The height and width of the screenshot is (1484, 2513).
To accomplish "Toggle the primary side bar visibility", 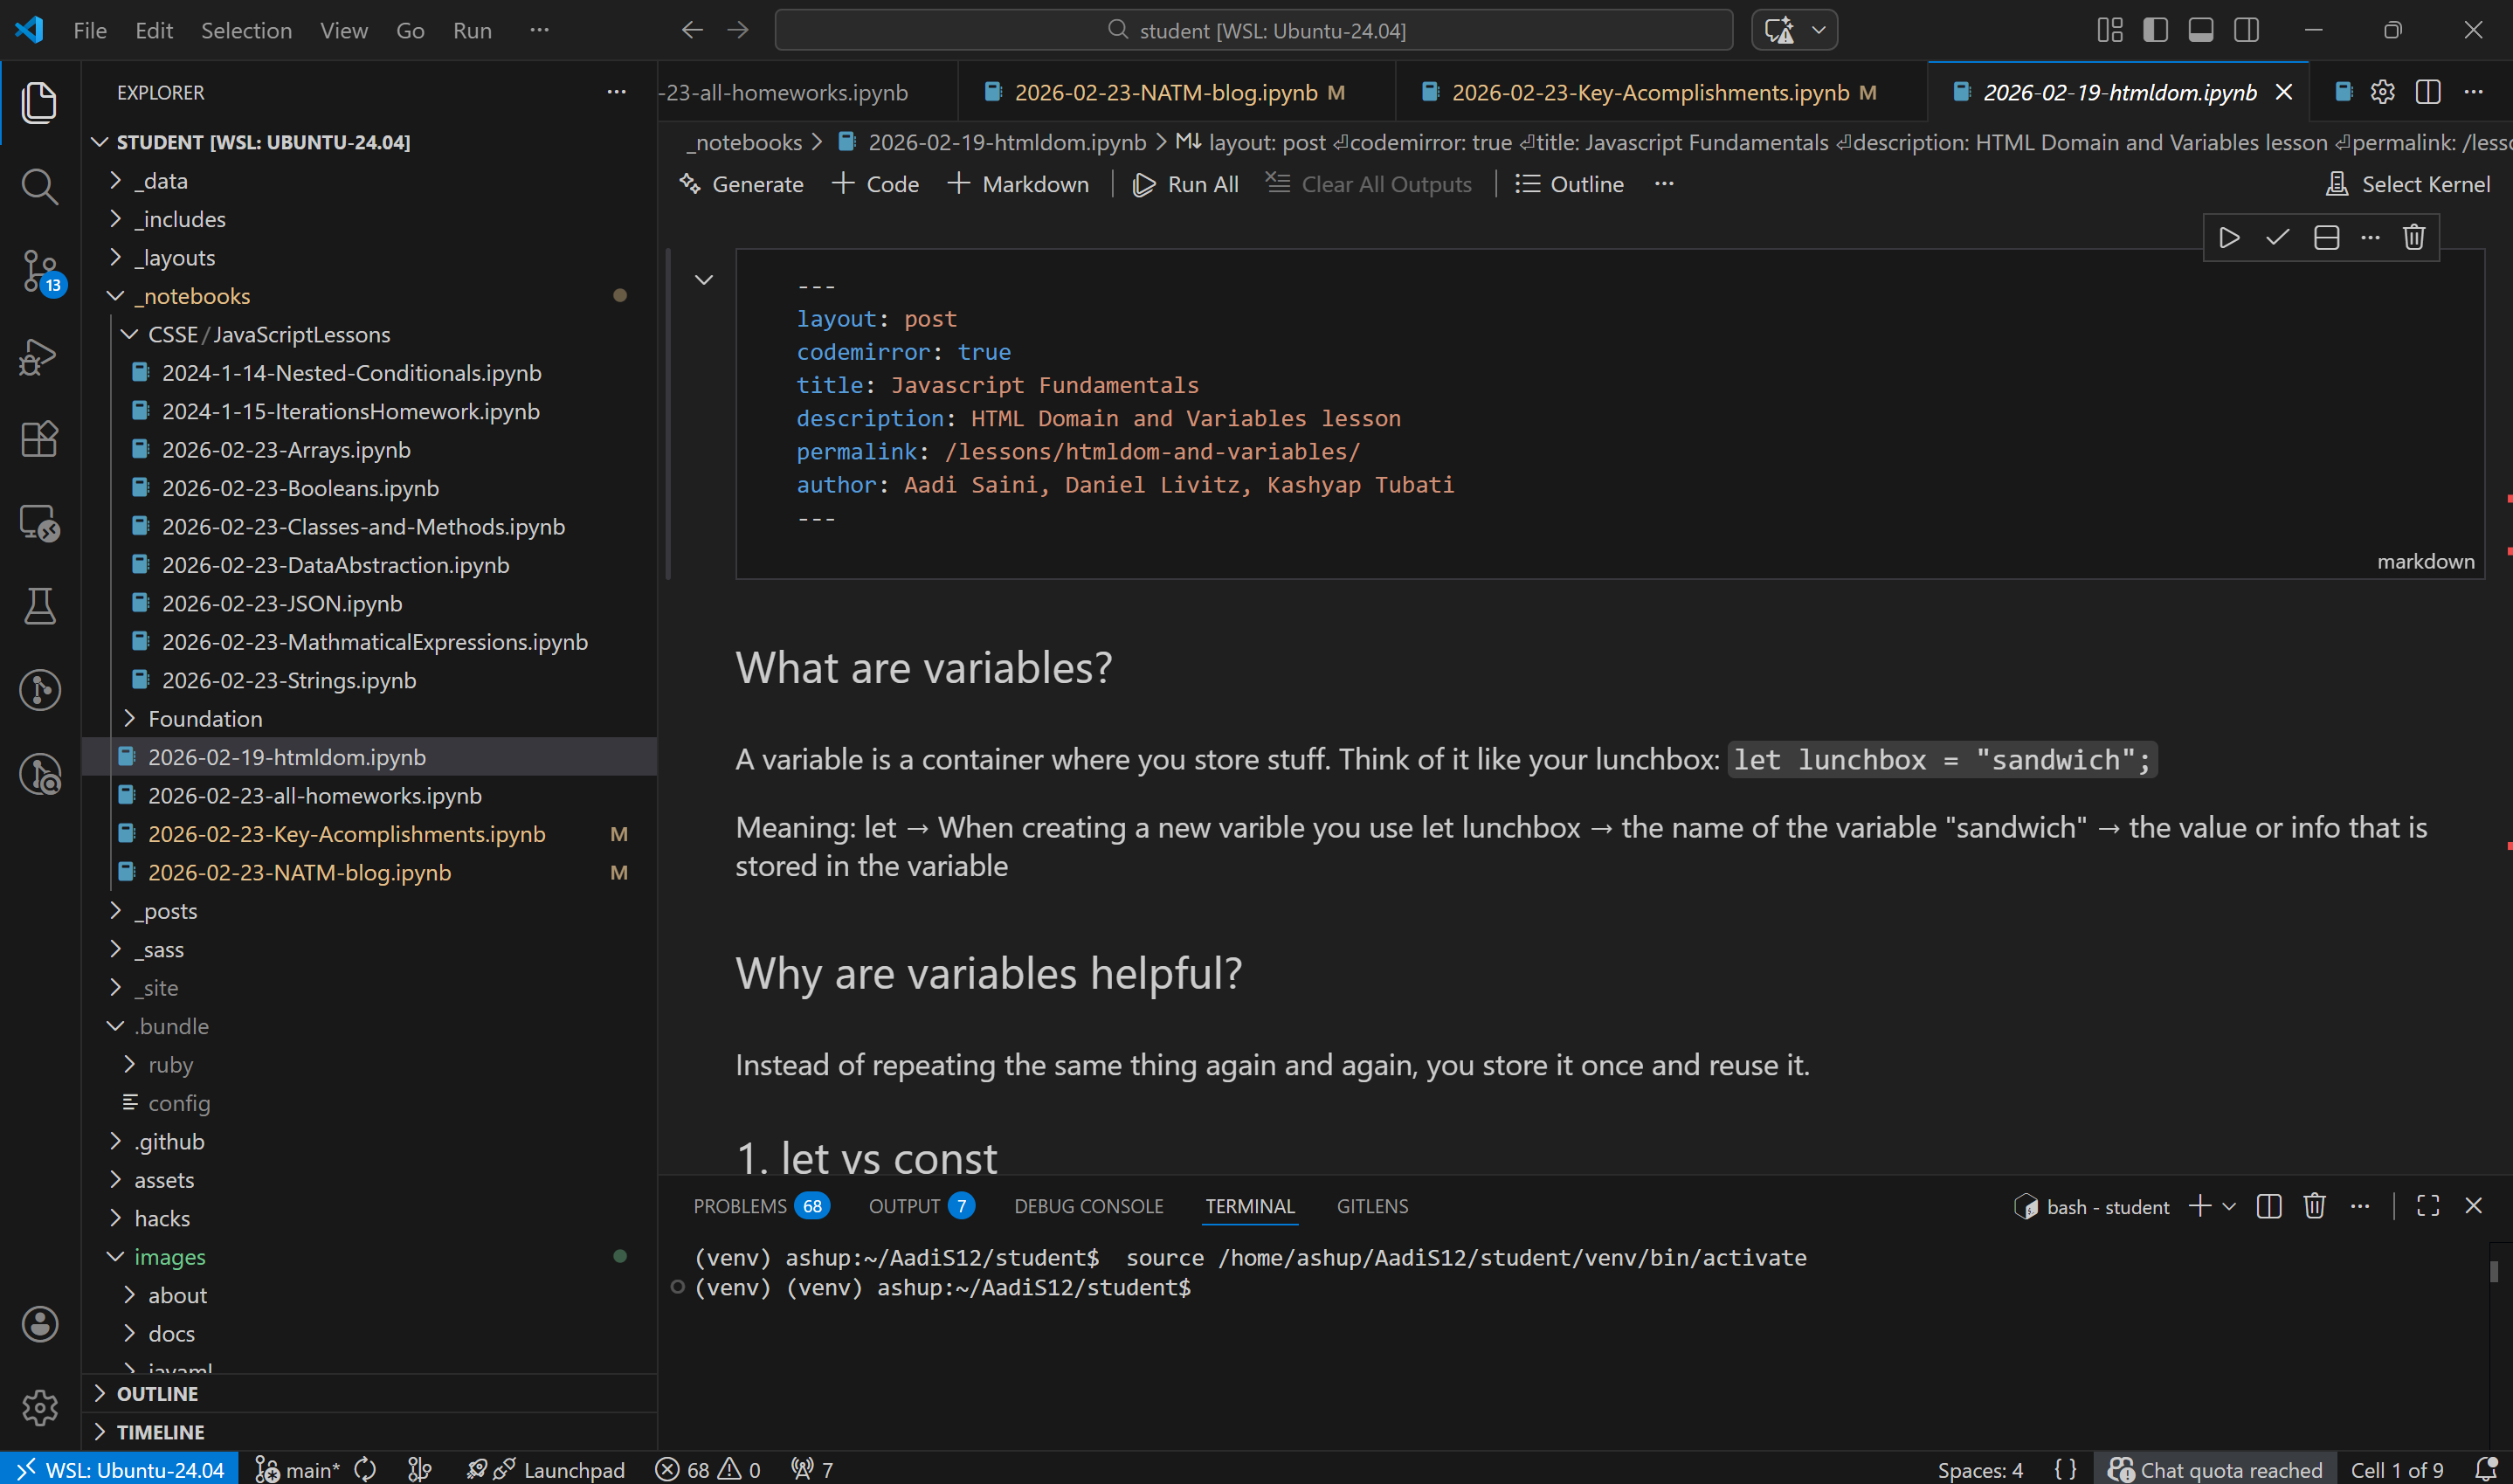I will pyautogui.click(x=2156, y=30).
